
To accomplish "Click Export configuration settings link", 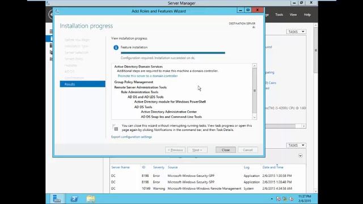I will 132,137.
